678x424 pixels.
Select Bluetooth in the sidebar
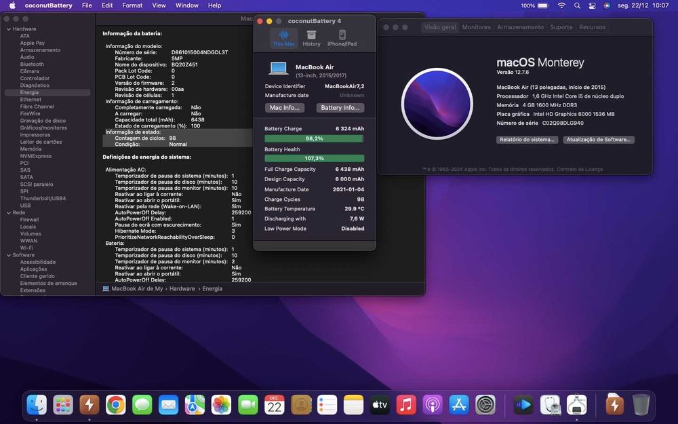click(32, 64)
